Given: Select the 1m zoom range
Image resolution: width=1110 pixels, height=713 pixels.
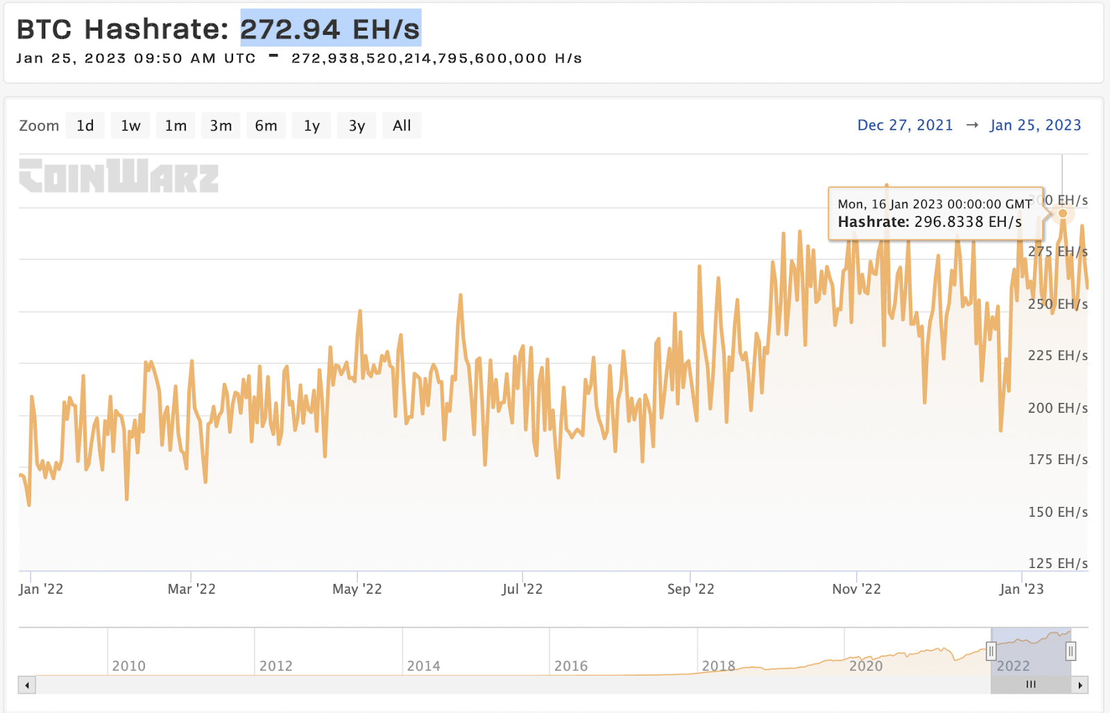Looking at the screenshot, I should [176, 126].
